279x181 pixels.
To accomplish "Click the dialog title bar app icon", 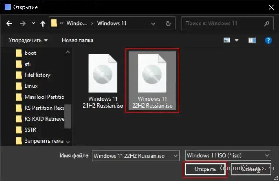I will pos(8,7).
